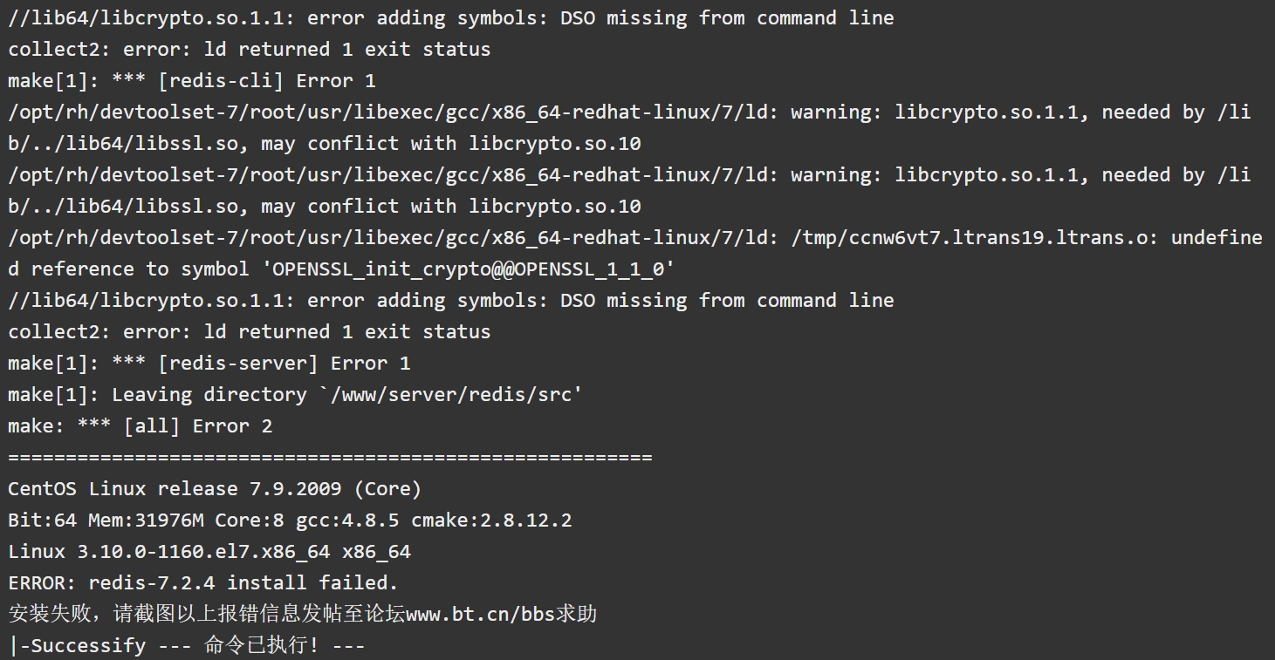Click the 'make[1]: *** [redis-server] Error 1' line

pyautogui.click(x=209, y=363)
